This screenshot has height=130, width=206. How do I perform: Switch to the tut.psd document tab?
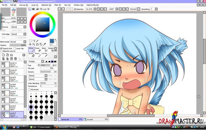tap(96, 119)
